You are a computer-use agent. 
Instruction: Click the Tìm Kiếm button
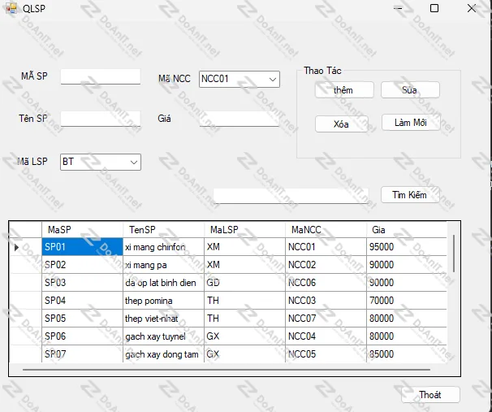click(410, 195)
